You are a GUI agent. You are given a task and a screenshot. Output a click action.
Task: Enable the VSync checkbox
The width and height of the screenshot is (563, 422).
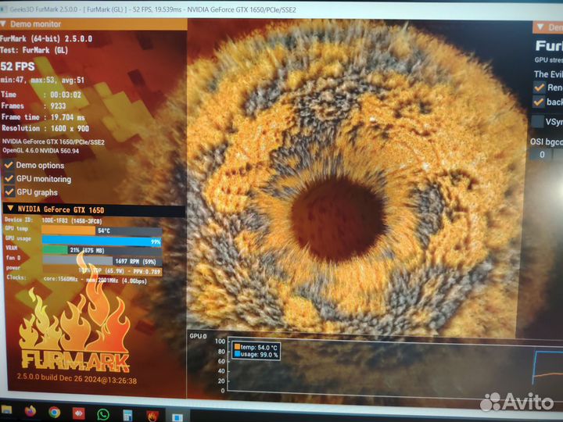click(538, 122)
